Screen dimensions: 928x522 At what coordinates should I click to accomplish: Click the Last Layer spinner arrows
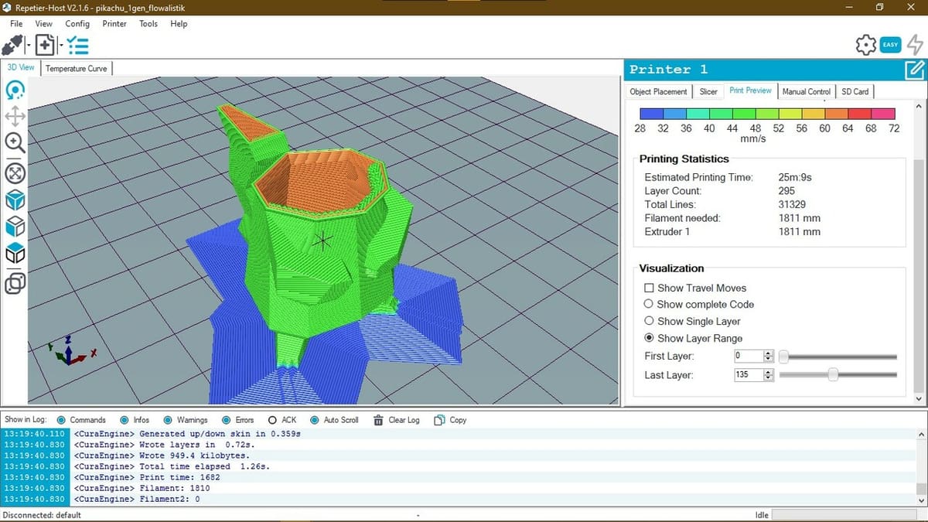click(x=768, y=374)
